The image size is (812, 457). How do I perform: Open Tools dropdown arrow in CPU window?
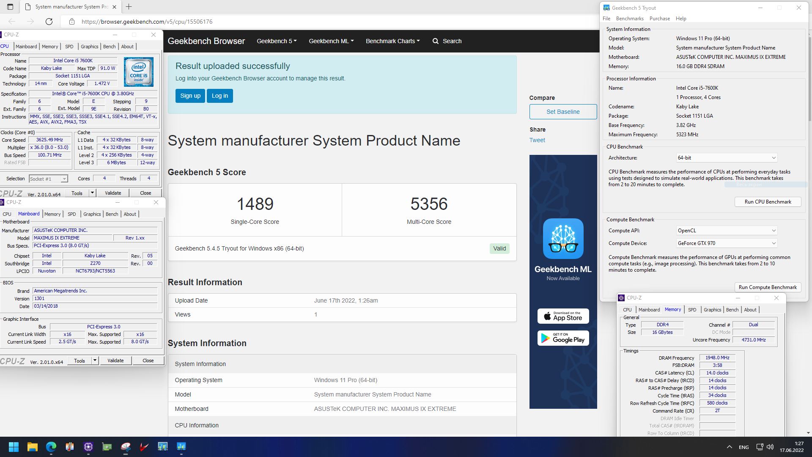(92, 193)
